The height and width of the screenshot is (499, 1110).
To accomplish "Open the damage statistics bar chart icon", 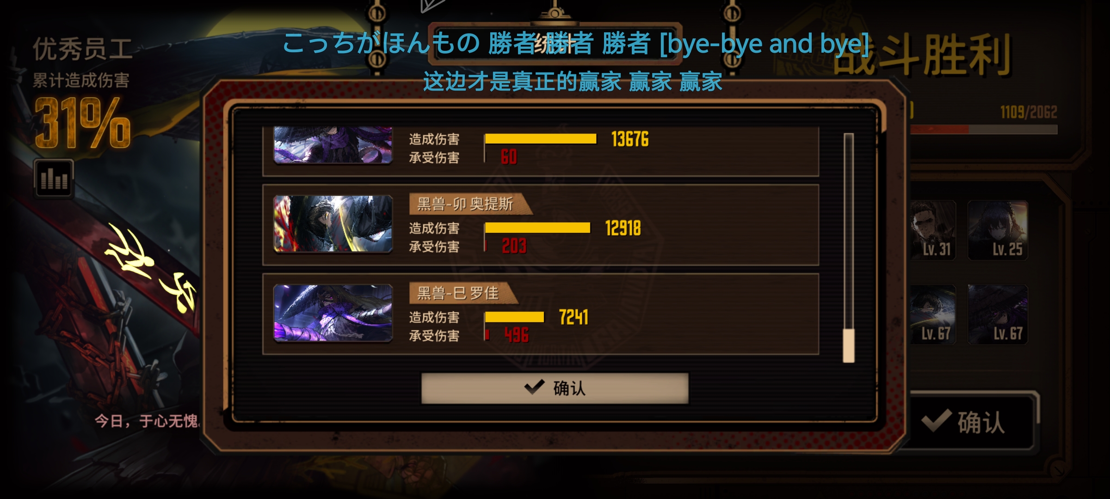I will tap(54, 178).
